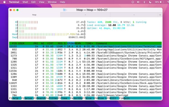Select process row PID 11029 Dock.app

coord(85,83)
